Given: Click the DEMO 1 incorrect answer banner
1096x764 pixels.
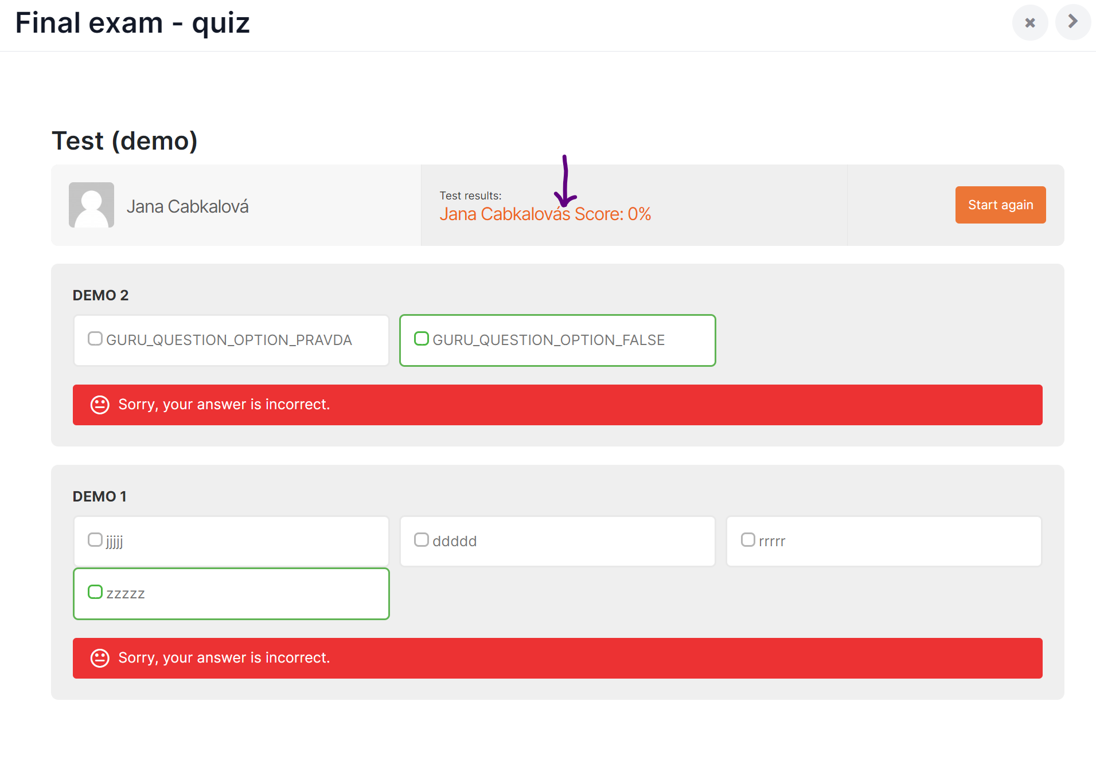Looking at the screenshot, I should point(557,658).
